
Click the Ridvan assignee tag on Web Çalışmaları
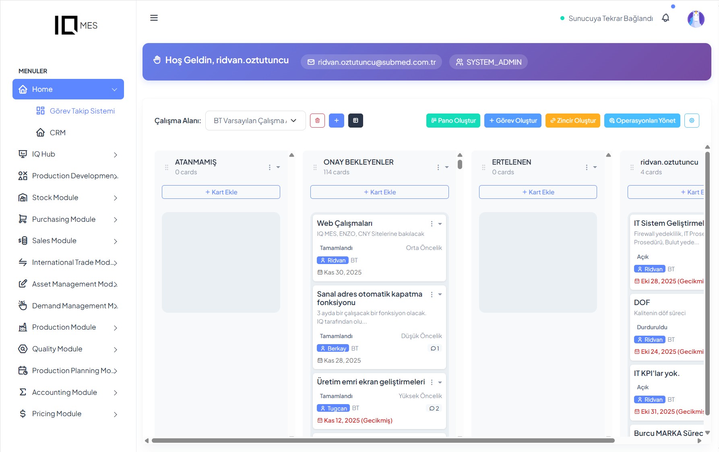pos(333,260)
